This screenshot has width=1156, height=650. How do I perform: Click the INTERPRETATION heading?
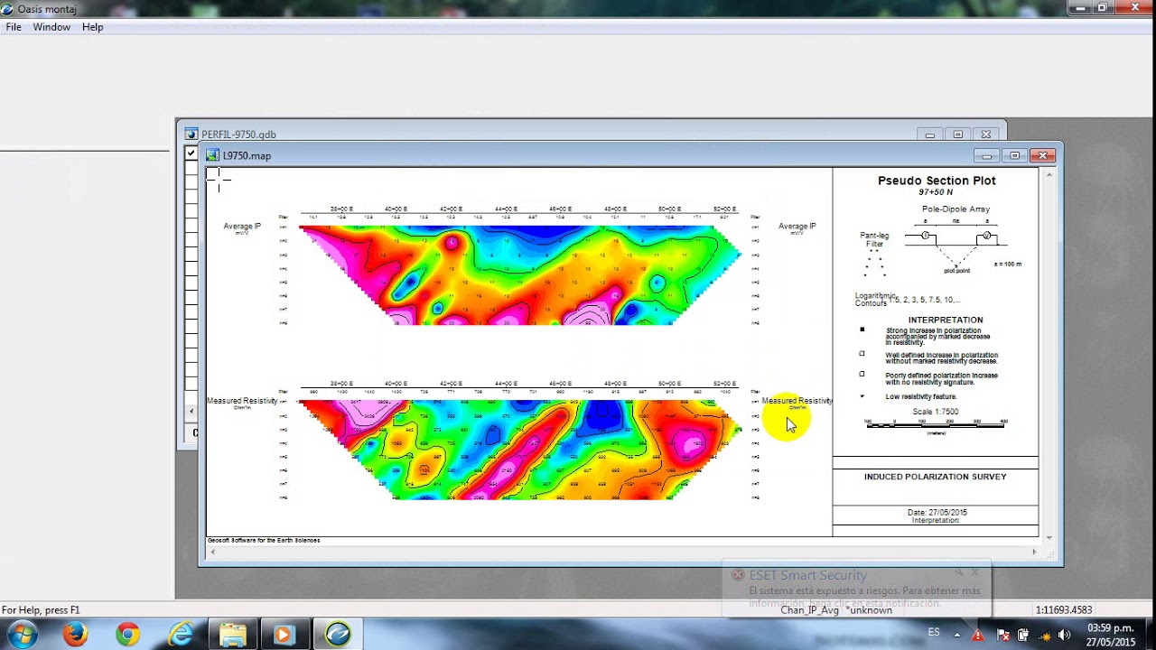[946, 320]
